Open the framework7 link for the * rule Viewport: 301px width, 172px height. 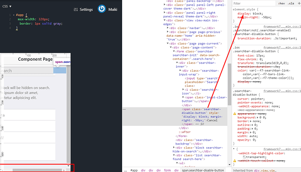282,149
